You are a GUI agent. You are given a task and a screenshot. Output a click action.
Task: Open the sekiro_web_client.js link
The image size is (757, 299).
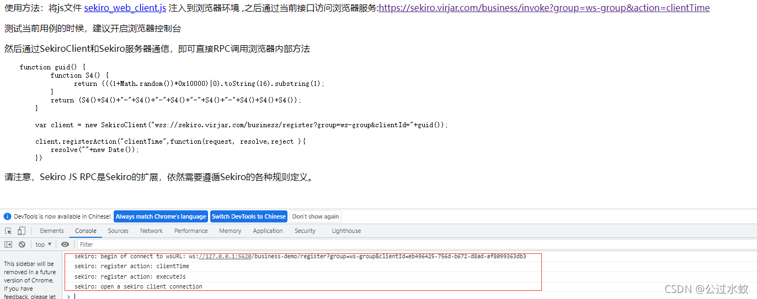(x=125, y=8)
